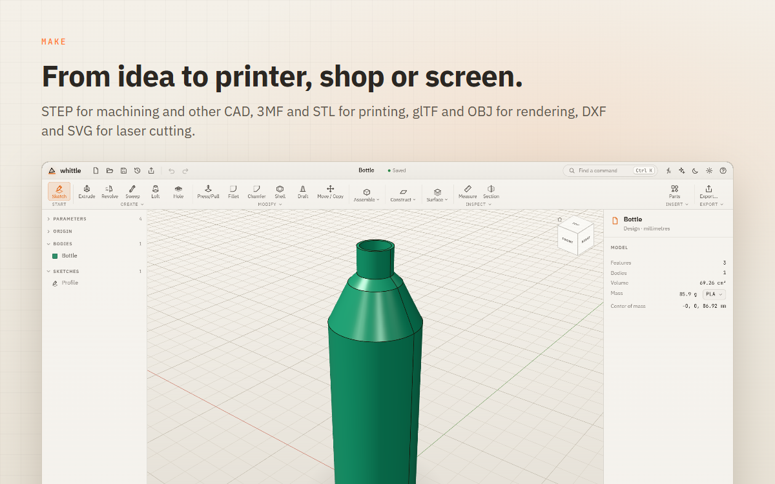This screenshot has height=484, width=775.
Task: Click the Volume value 69.26 cm³
Action: click(x=713, y=283)
